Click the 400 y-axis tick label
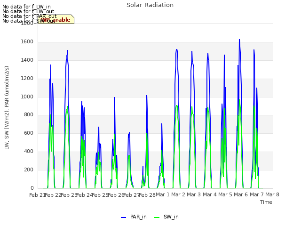This screenshot has height=226, width=301. 29,152
